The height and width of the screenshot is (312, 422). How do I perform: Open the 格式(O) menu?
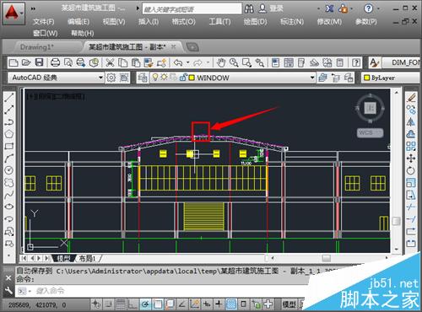(x=183, y=22)
